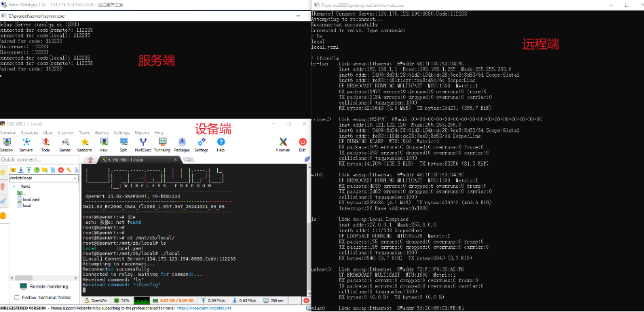Click the server.exe console window title bar
The image size is (644, 312).
155,16
